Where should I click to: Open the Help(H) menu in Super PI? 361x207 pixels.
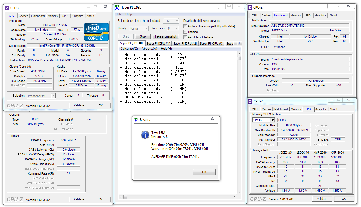tap(166, 49)
